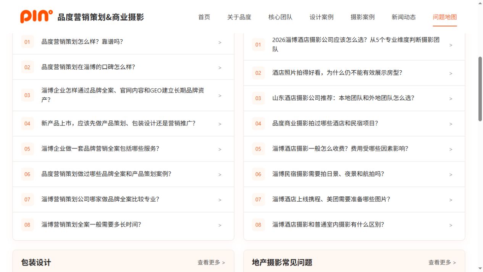Open question 淄博企业做一套品牌营销全案包括哪些服务？
Image resolution: width=483 pixels, height=272 pixels.
pos(123,149)
